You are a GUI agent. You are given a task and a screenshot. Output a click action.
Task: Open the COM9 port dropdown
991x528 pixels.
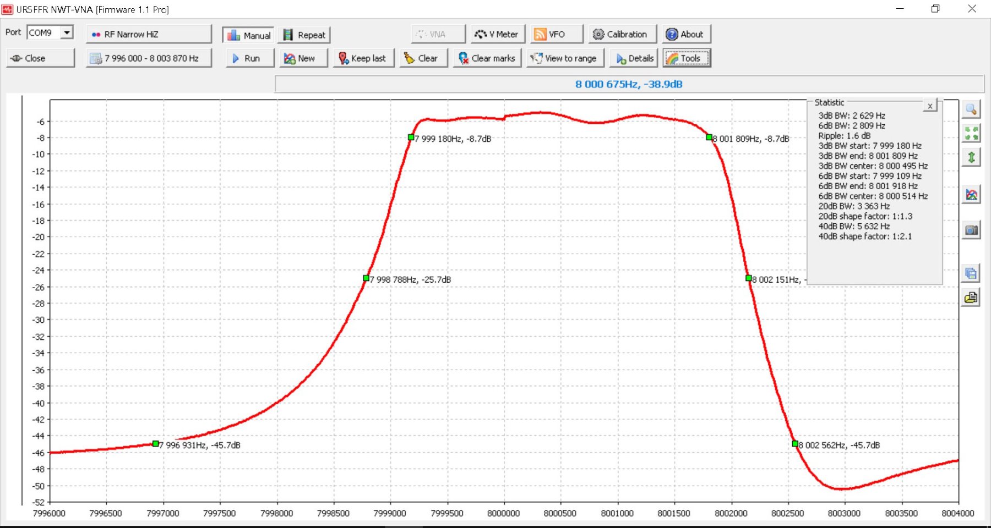[67, 32]
